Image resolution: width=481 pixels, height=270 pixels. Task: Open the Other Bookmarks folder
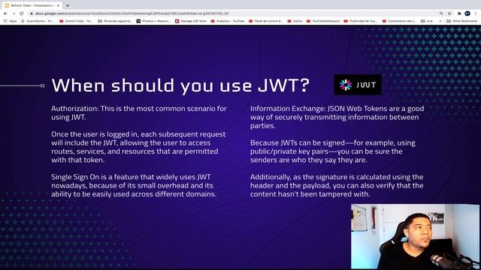click(461, 21)
